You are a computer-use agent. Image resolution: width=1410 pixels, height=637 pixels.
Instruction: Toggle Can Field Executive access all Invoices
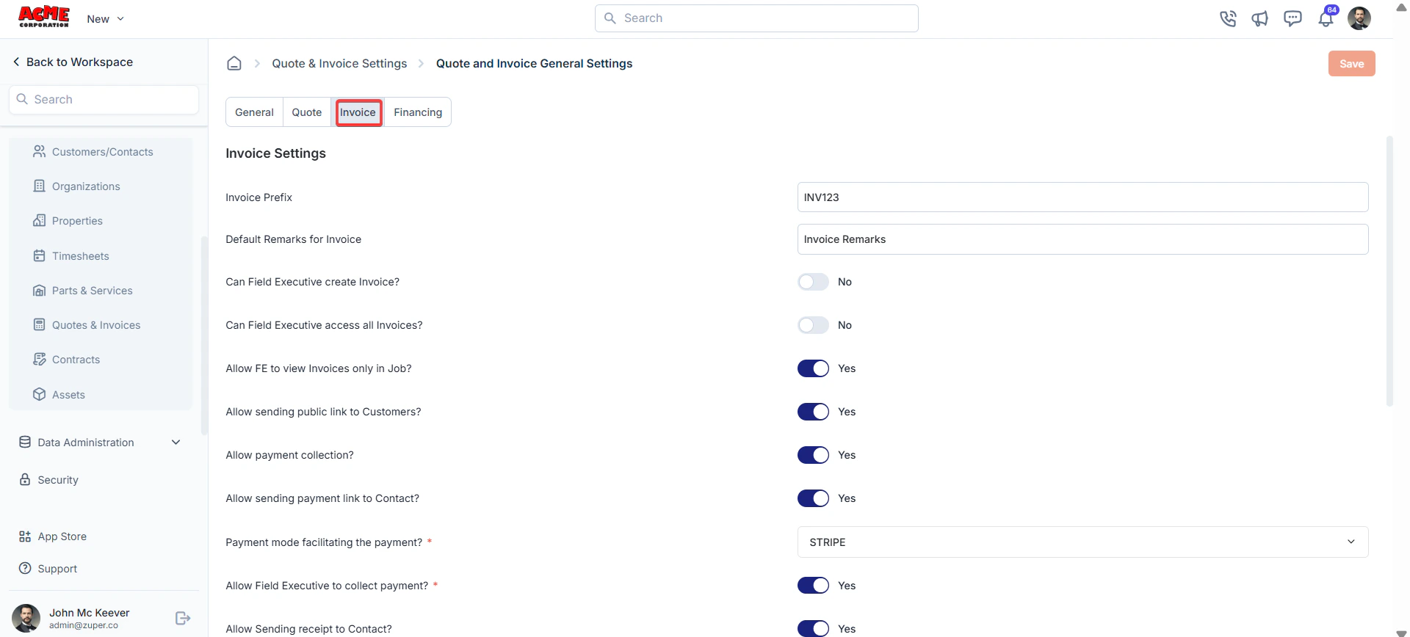pyautogui.click(x=813, y=325)
